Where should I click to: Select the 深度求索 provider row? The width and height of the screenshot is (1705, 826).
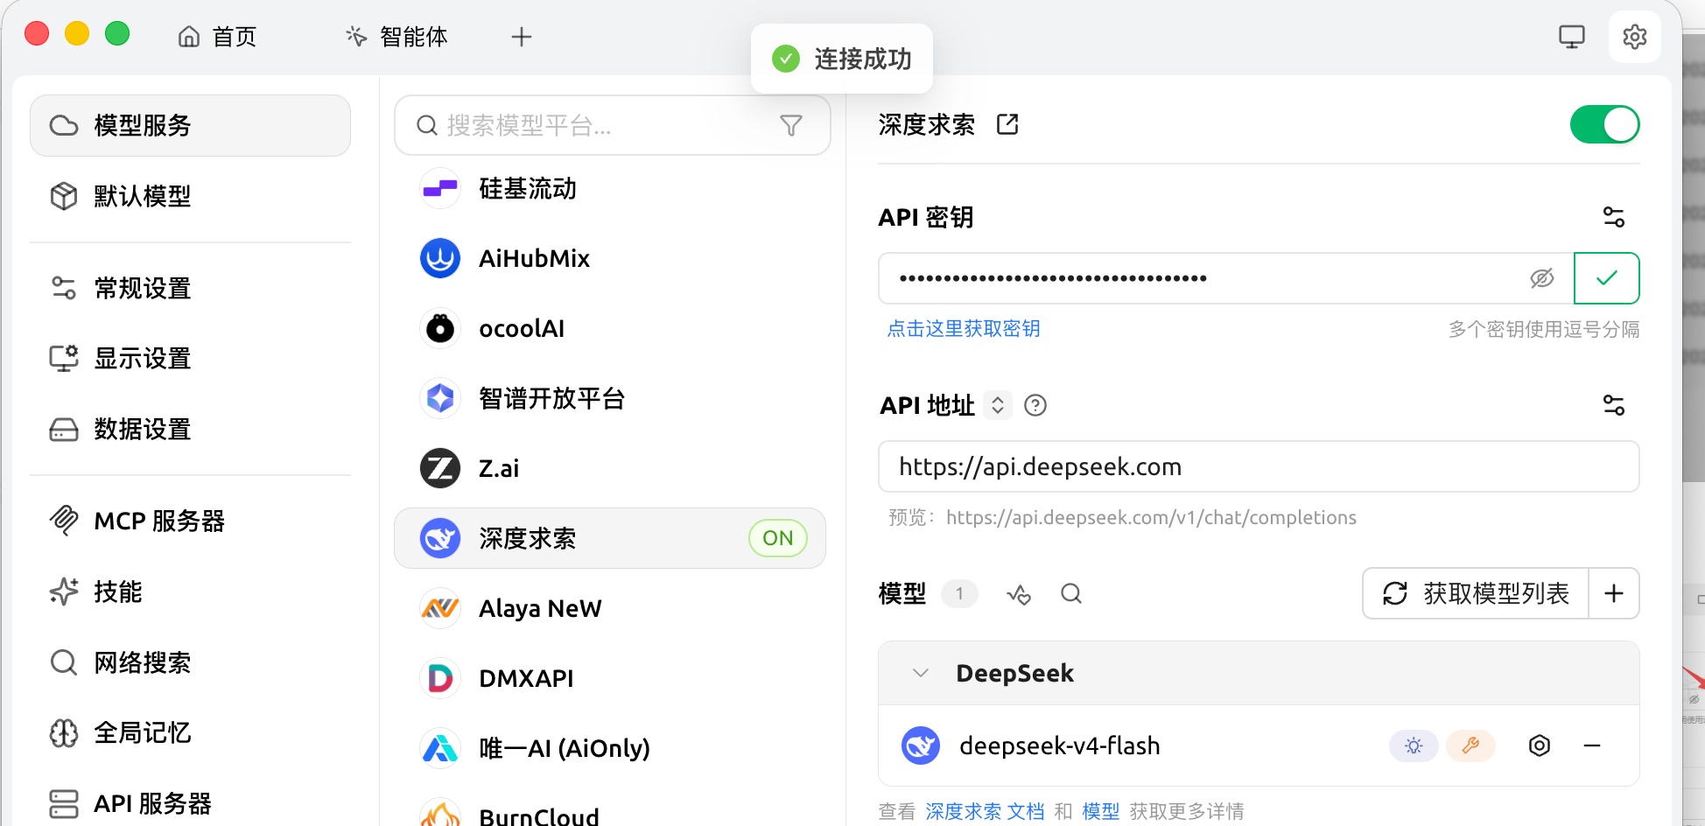[610, 538]
